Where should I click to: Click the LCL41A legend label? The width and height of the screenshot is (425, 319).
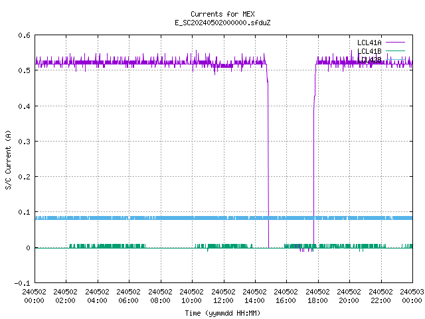point(369,43)
